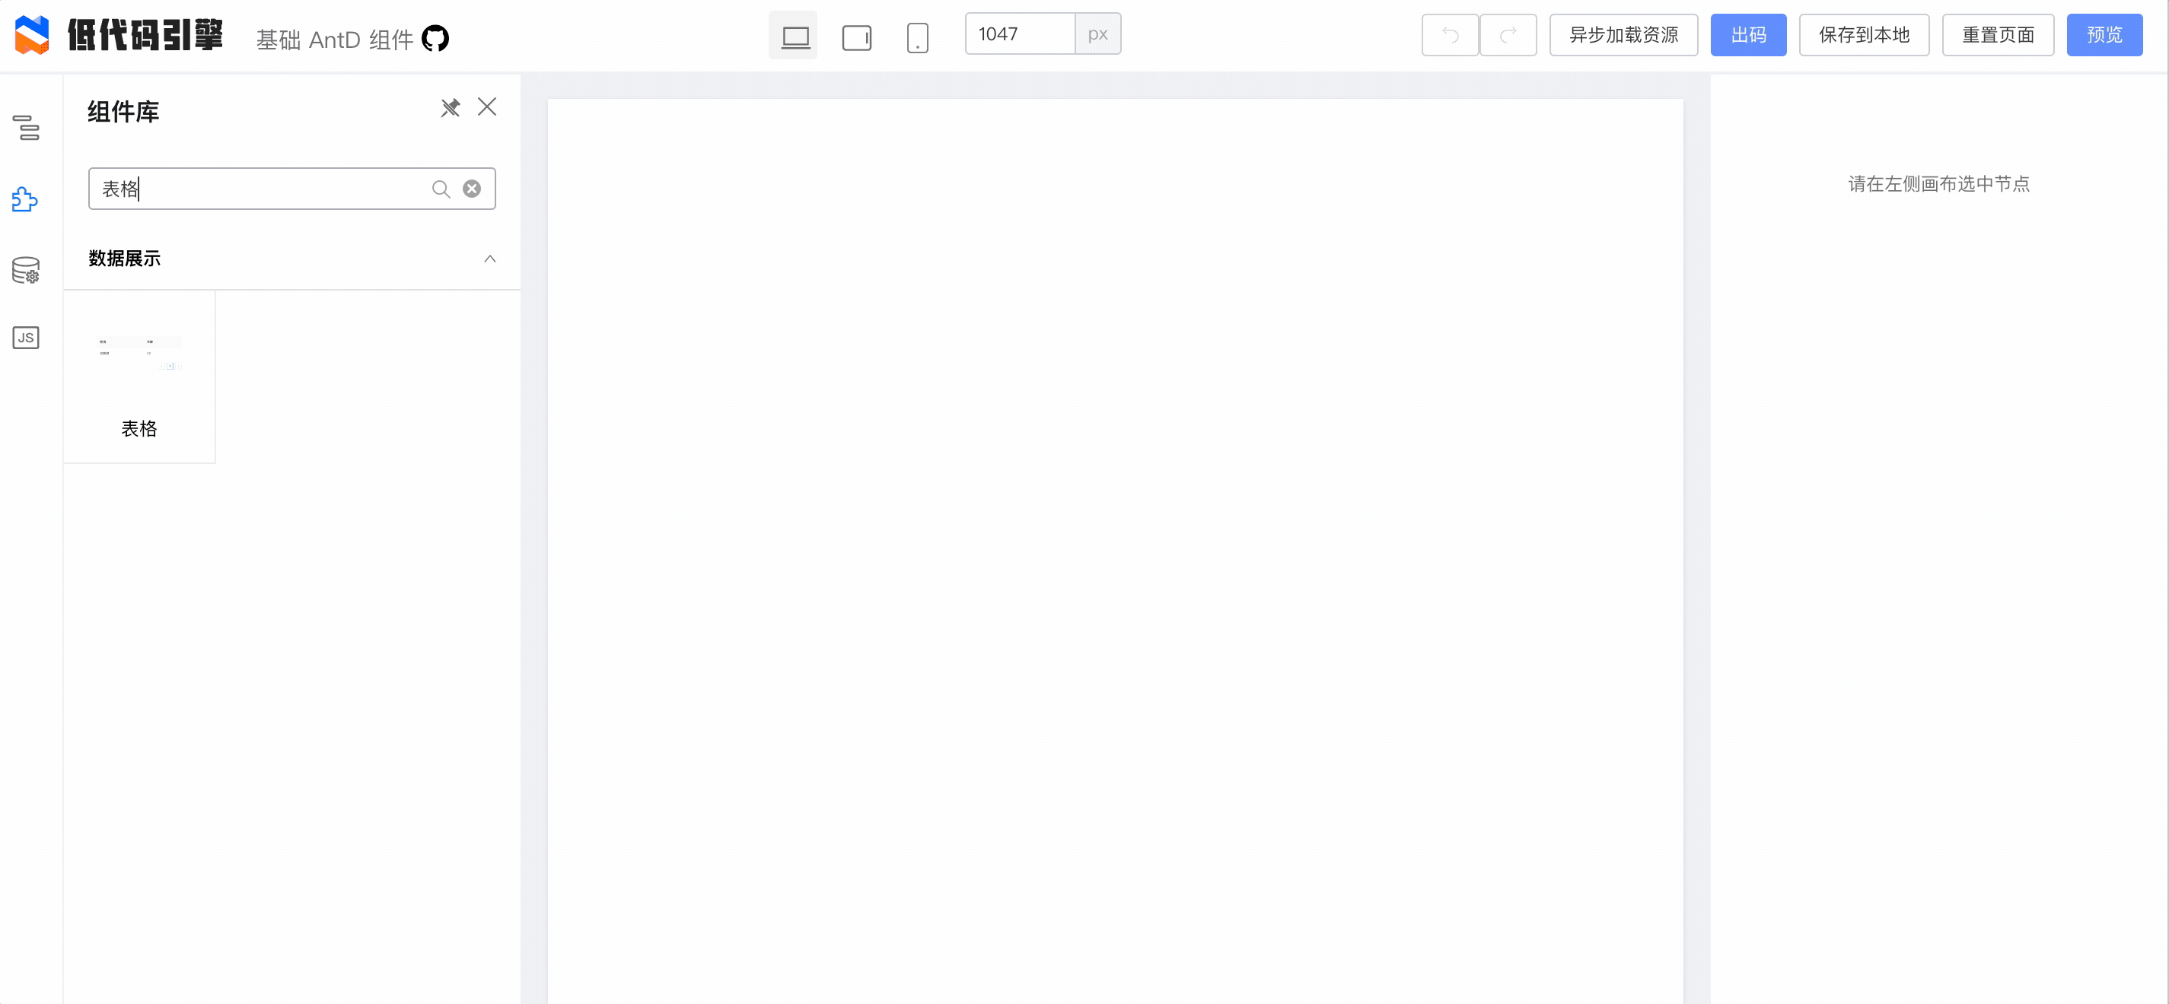Viewport: 2169px width, 1004px height.
Task: Open the GitHub repository link icon
Action: tap(435, 38)
